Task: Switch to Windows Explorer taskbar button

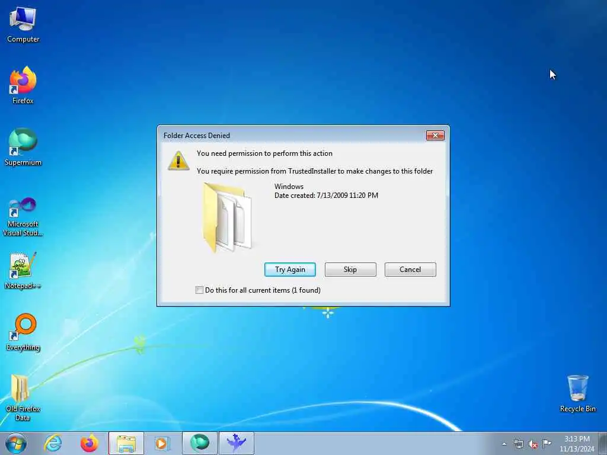Action: point(126,443)
